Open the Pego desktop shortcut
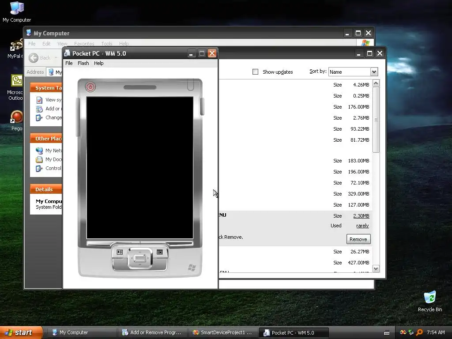452x339 pixels. (x=16, y=121)
